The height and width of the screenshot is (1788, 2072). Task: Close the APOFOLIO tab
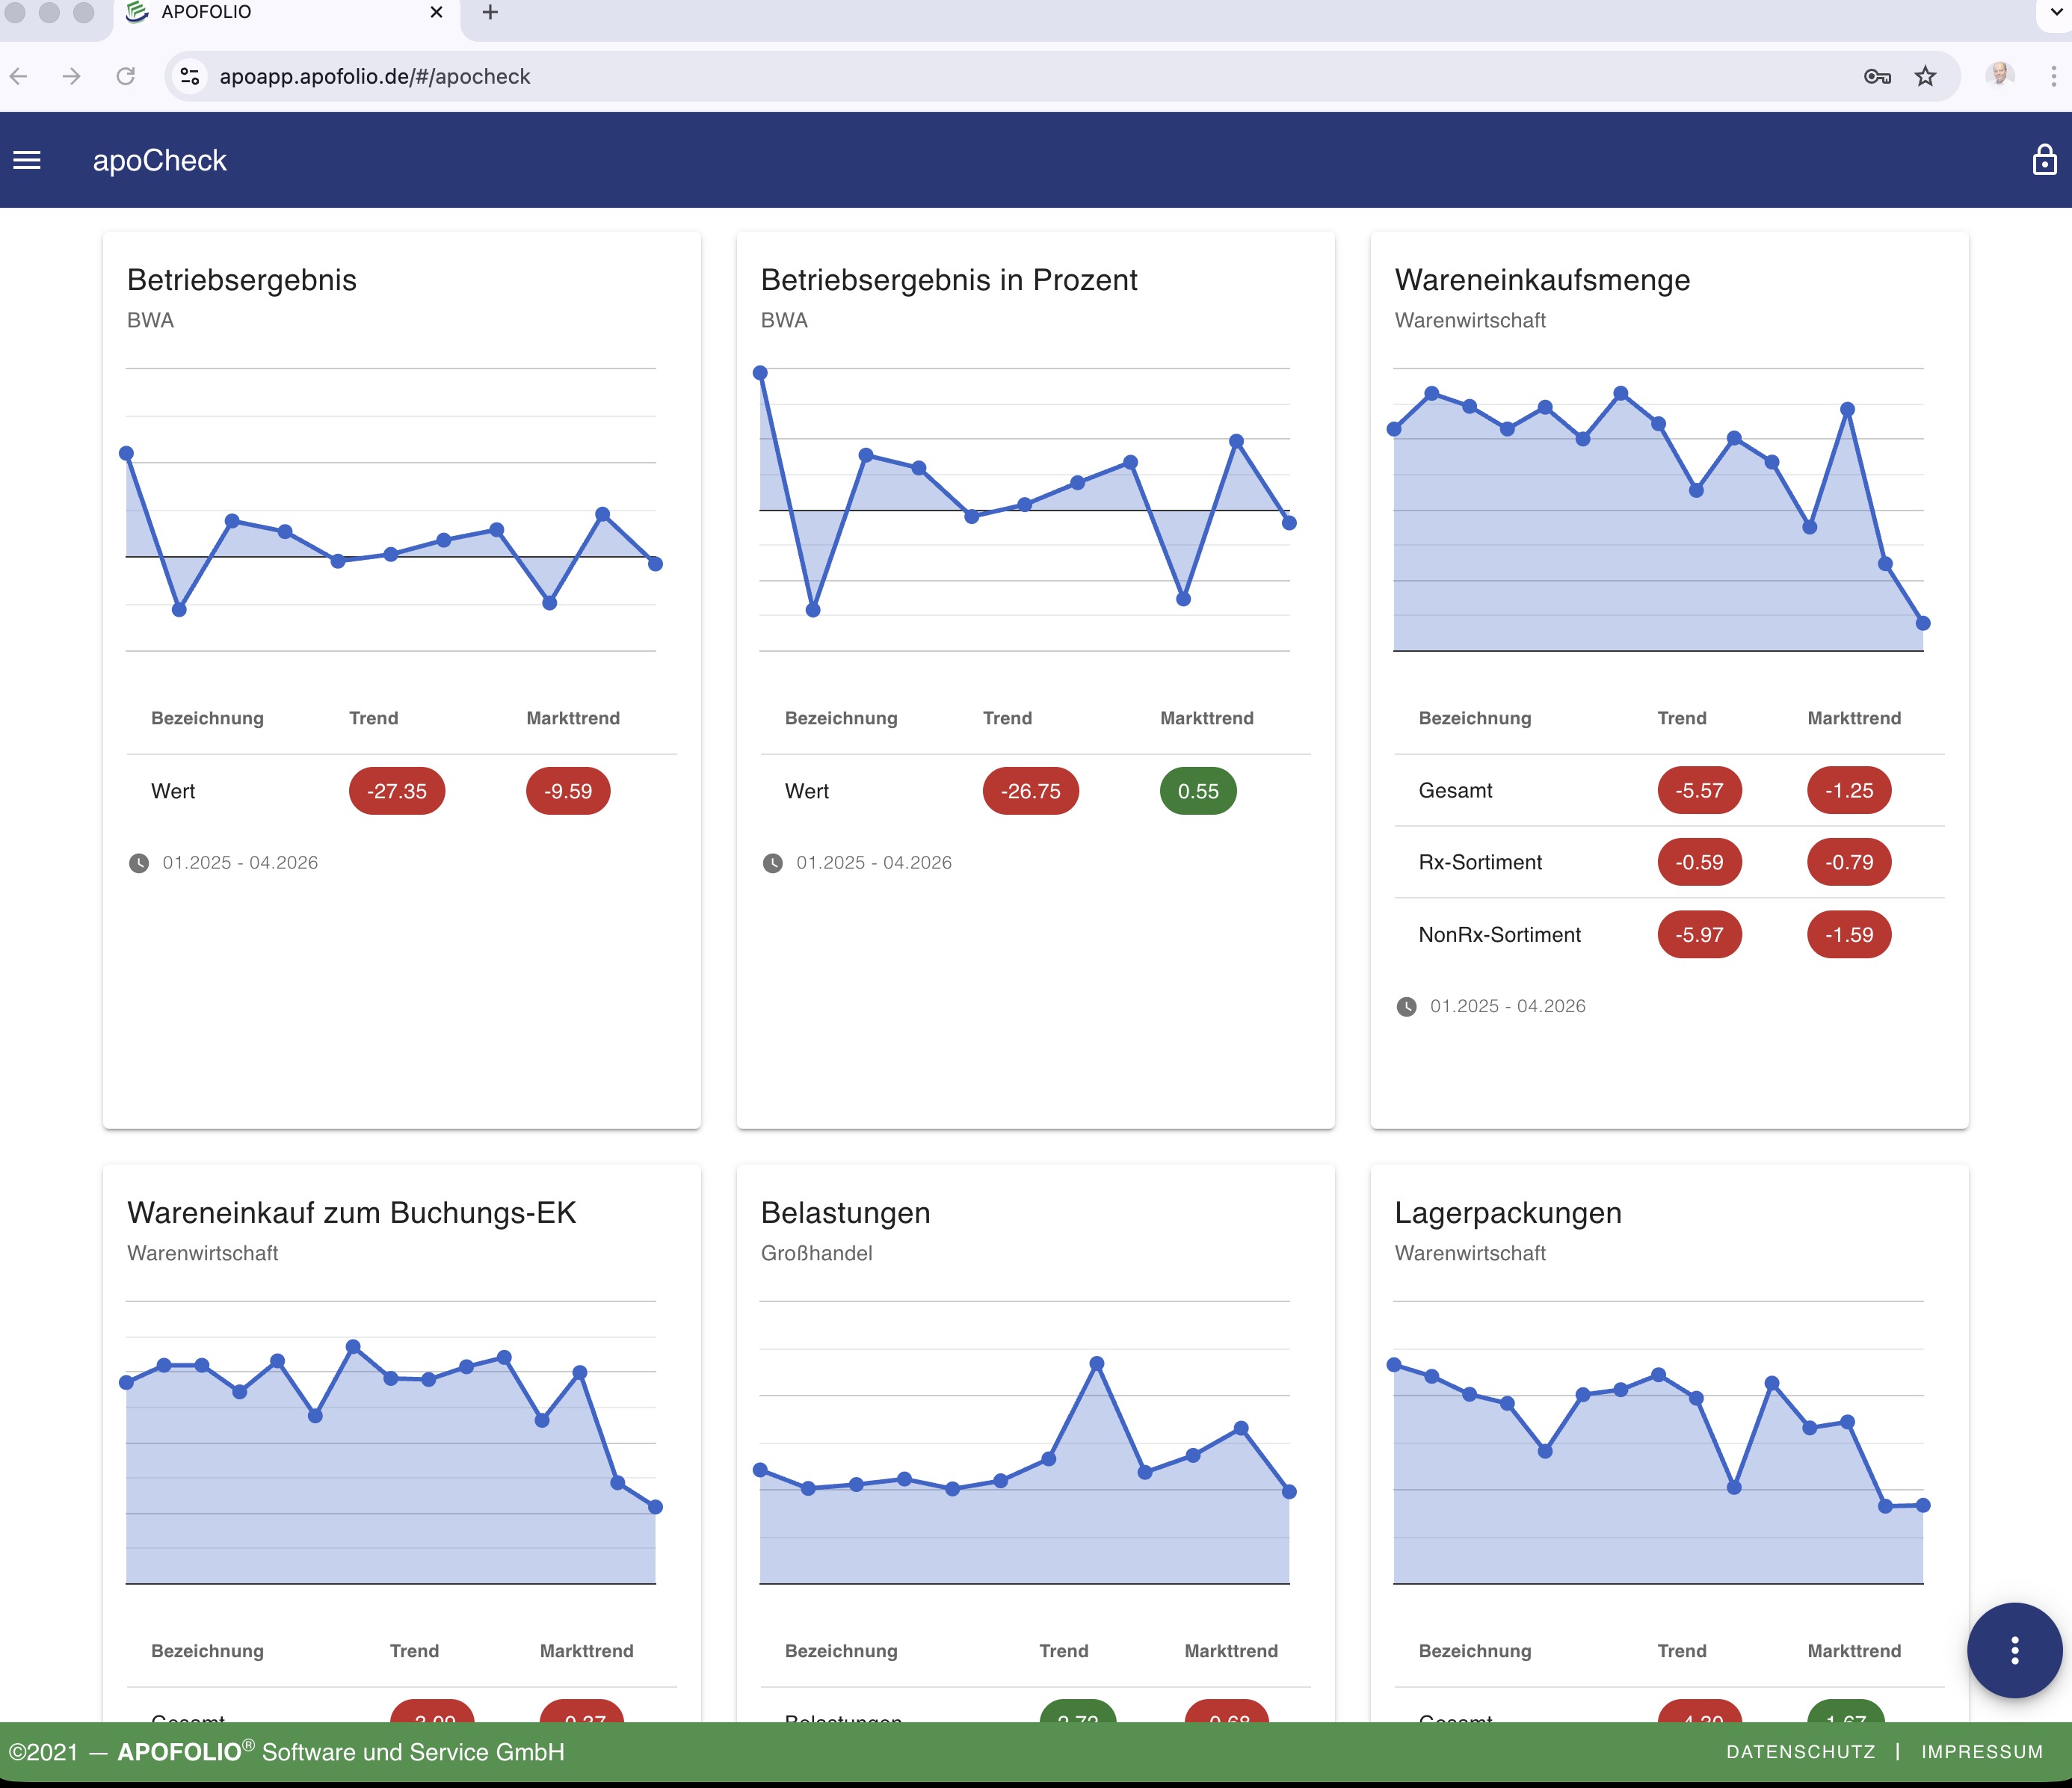436,12
